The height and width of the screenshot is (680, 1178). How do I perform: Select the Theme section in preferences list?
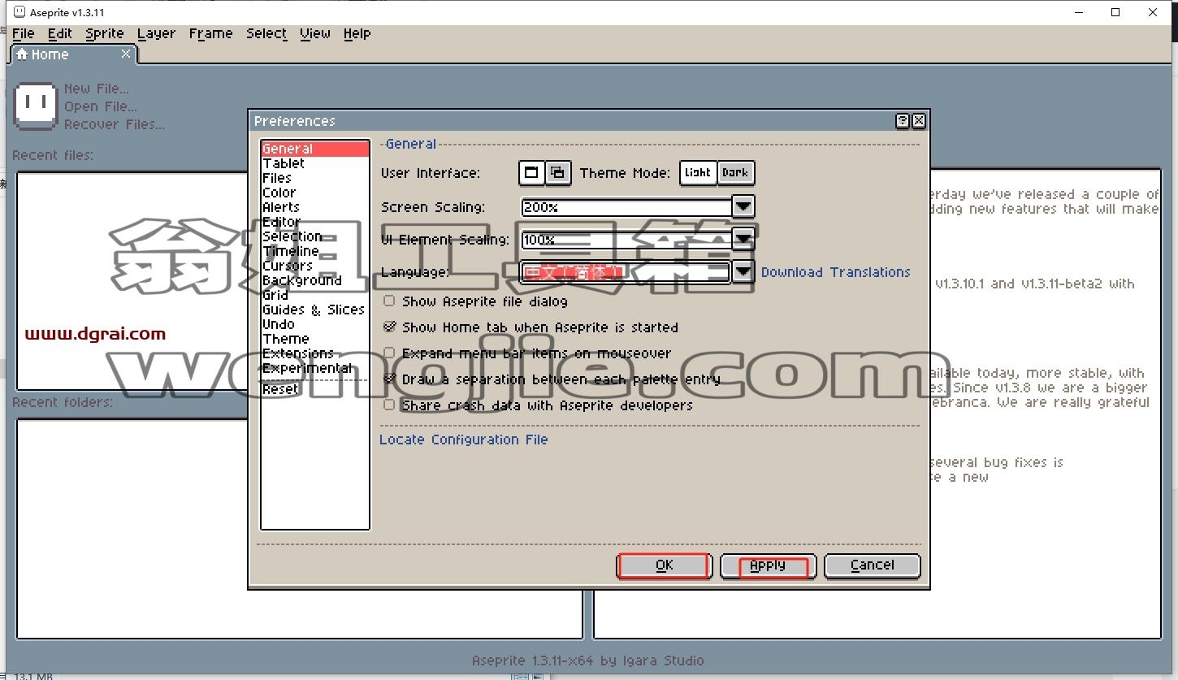pyautogui.click(x=285, y=339)
